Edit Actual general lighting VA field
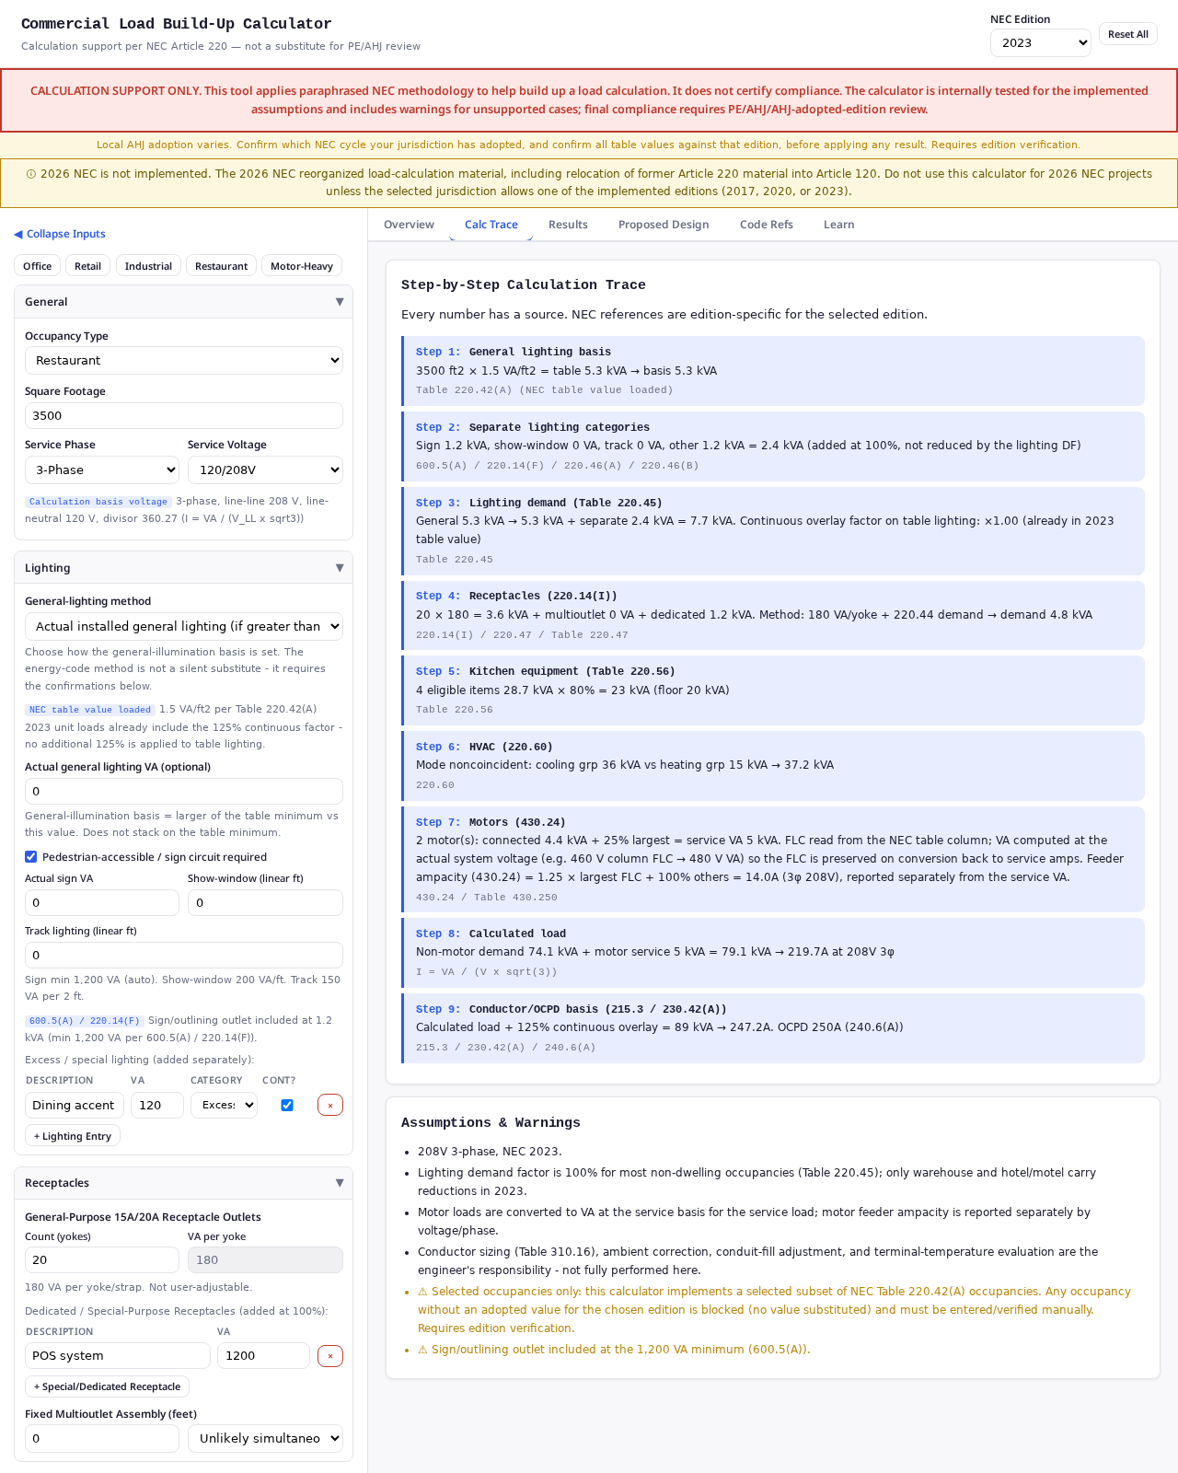 coord(184,791)
